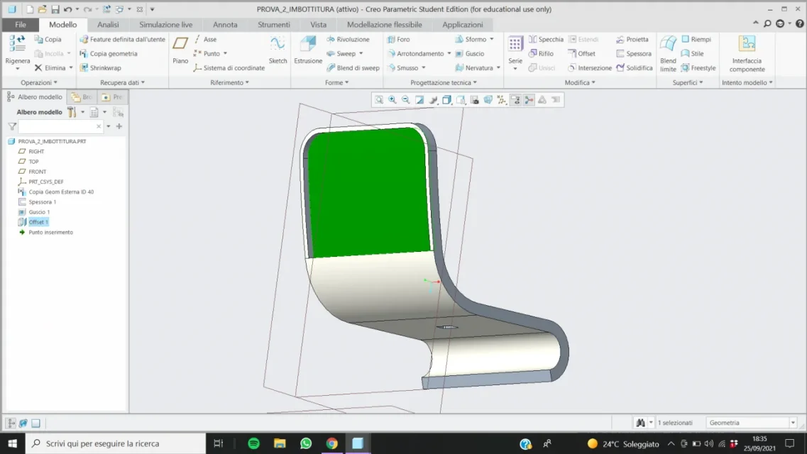Open the Strumenti tab
The image size is (807, 454).
click(x=274, y=25)
